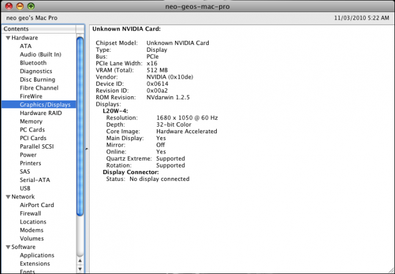
Task: Click the pane splitter handle
Action: click(x=87, y=149)
